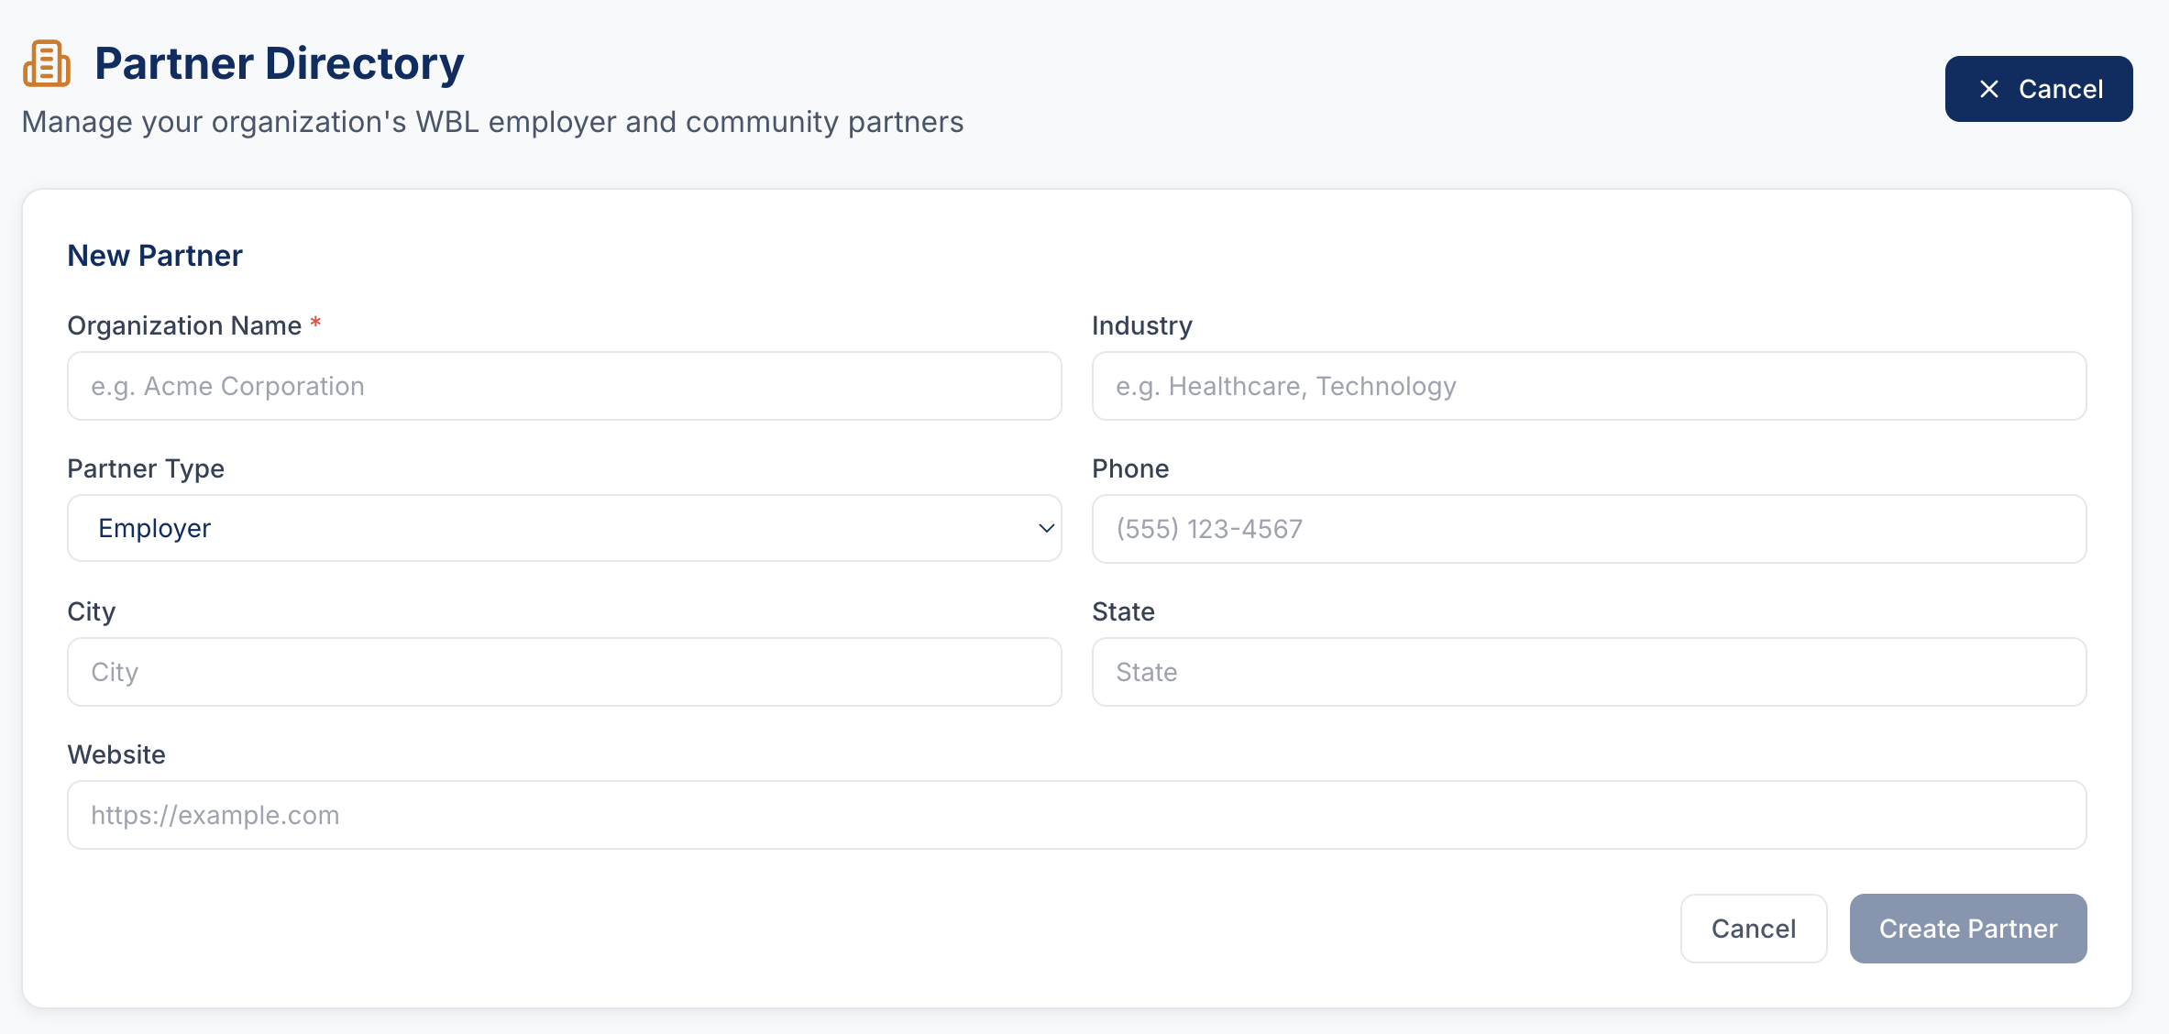This screenshot has height=1034, width=2169.
Task: Click the Website field label
Action: pyautogui.click(x=116, y=753)
